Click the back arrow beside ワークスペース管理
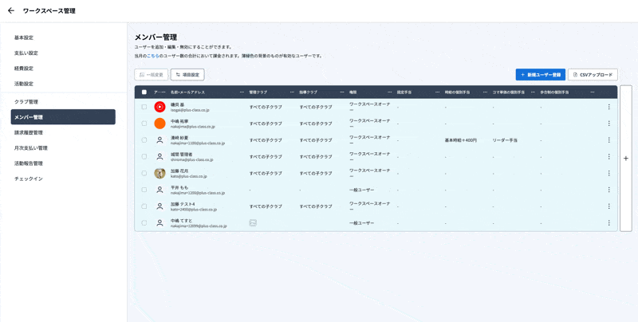Image resolution: width=638 pixels, height=322 pixels. 11,11
